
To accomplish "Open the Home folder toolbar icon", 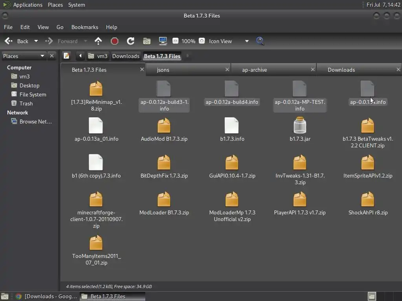I will click(147, 41).
